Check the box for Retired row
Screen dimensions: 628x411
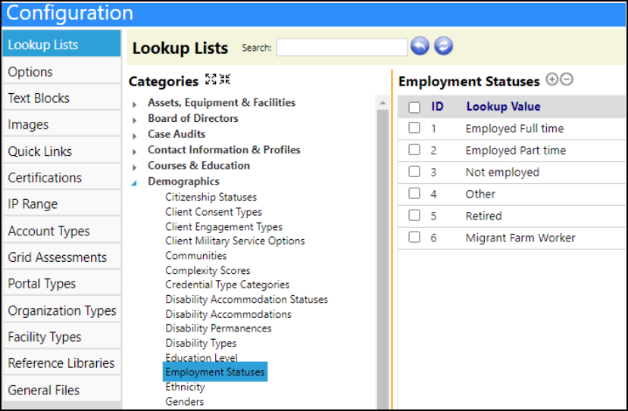coord(414,215)
